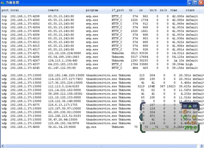Click the orange 4.8K readout on the widget
204x148 pixels.
point(192,123)
